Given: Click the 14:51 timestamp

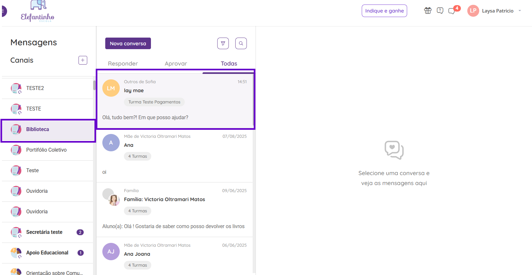Looking at the screenshot, I should click(x=242, y=82).
